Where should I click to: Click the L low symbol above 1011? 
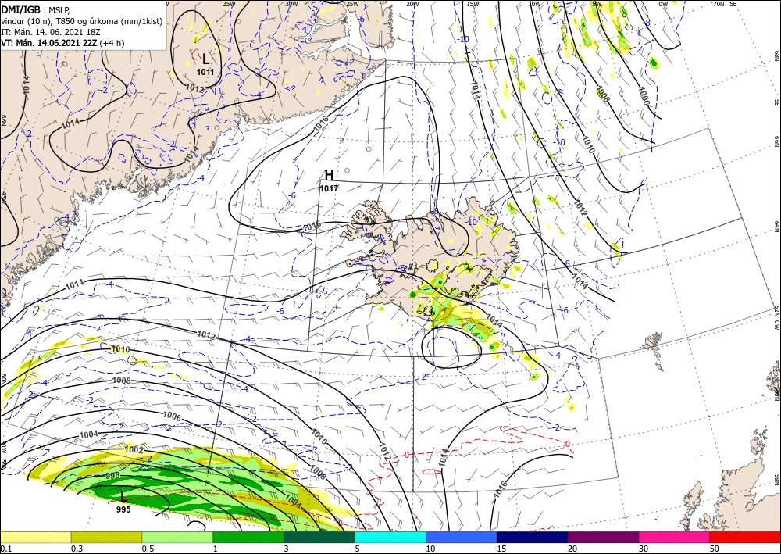tap(205, 59)
